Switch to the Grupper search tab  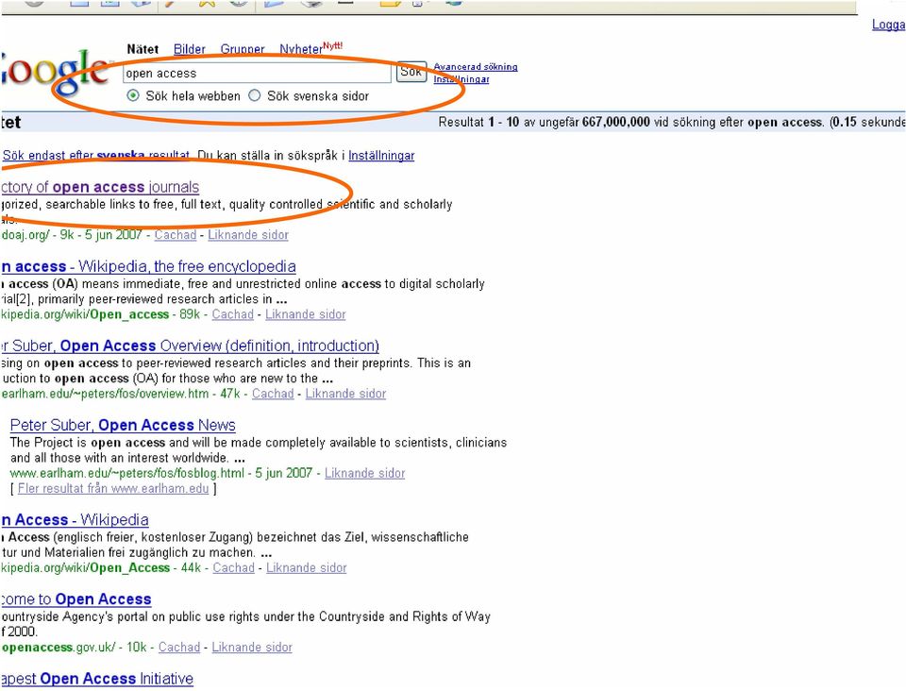coord(243,49)
